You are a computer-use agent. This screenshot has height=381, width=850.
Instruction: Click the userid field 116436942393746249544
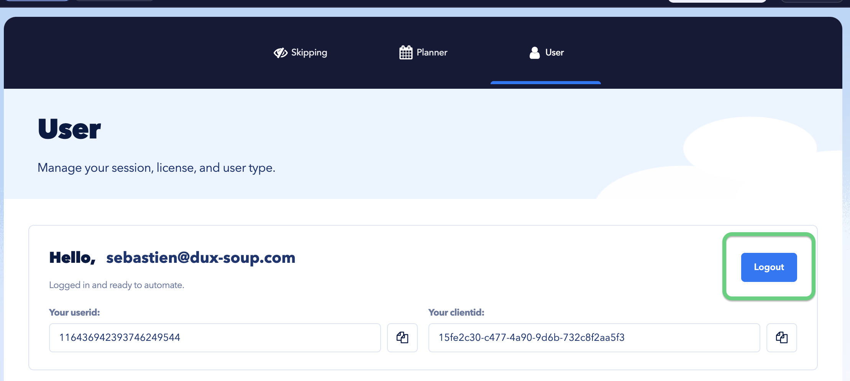[x=215, y=337]
